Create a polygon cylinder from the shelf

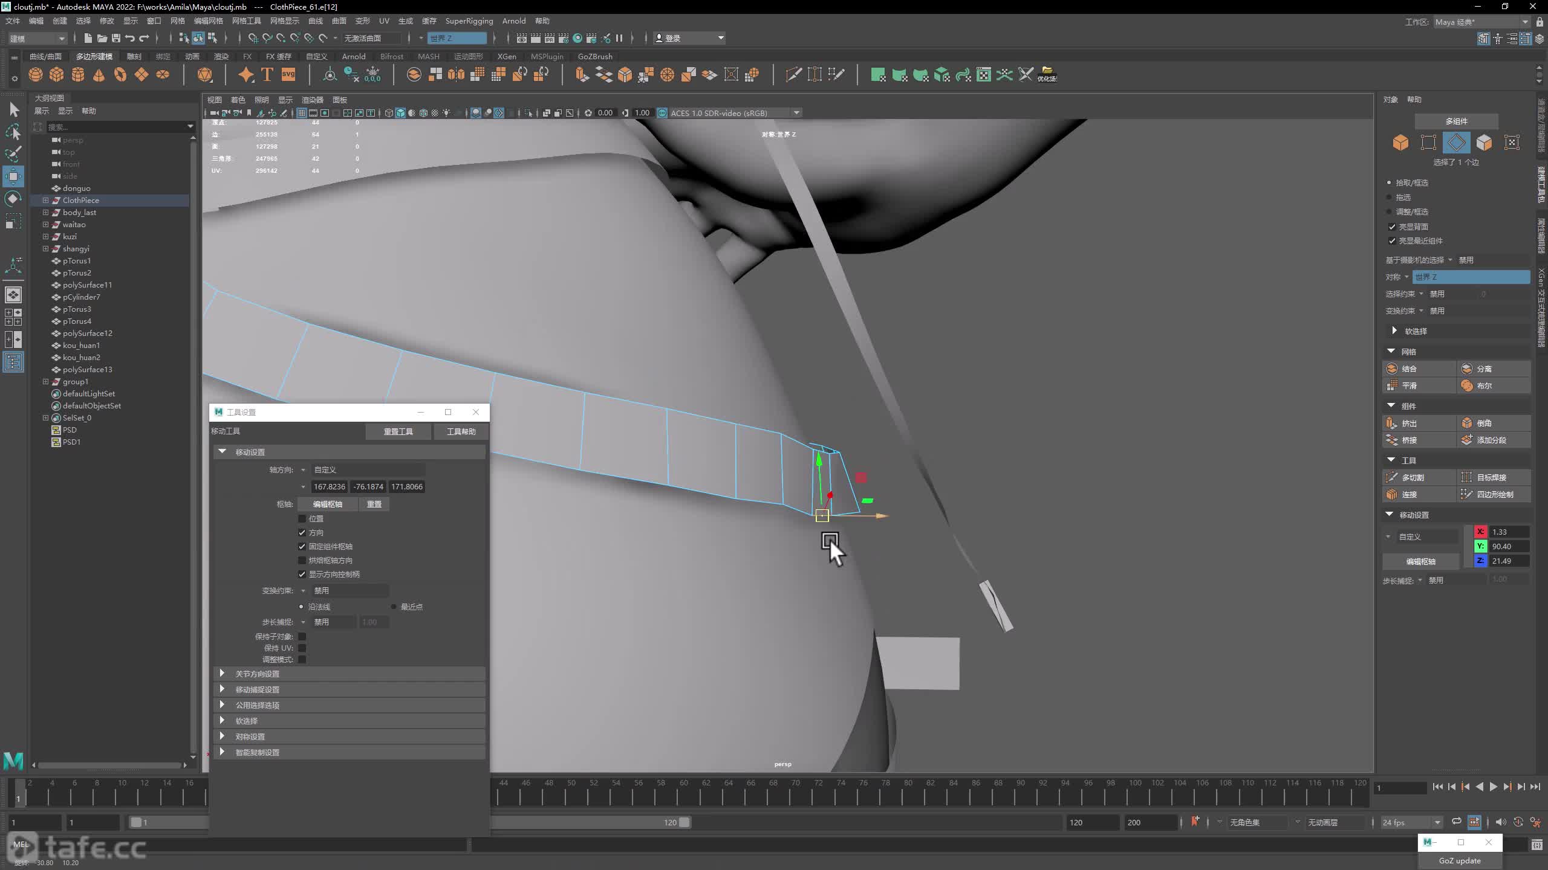pyautogui.click(x=78, y=74)
